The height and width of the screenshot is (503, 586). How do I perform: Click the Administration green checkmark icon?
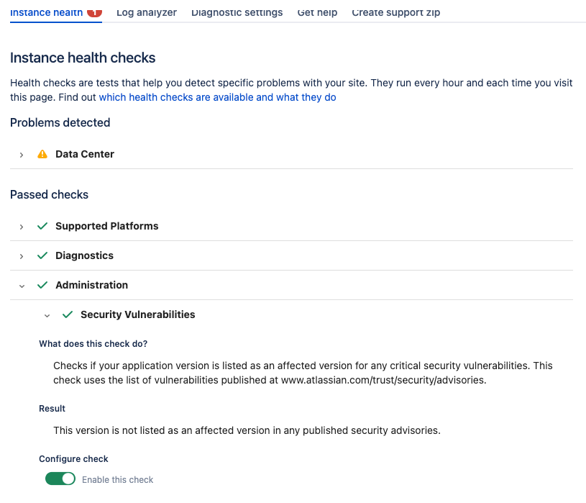tap(42, 285)
